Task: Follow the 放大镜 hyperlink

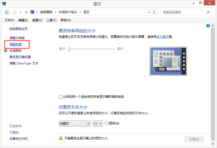Action: coord(161,37)
